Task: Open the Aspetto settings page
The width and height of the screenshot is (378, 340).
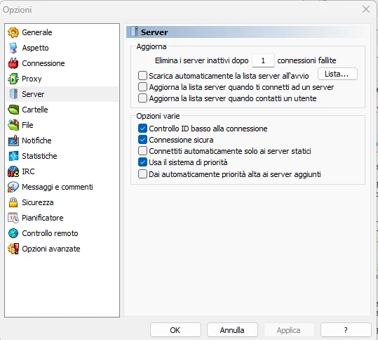Action: coord(62,48)
